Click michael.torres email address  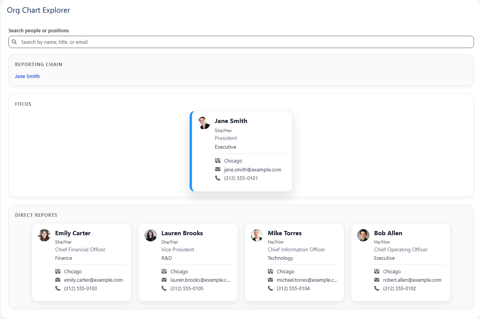coord(307,280)
